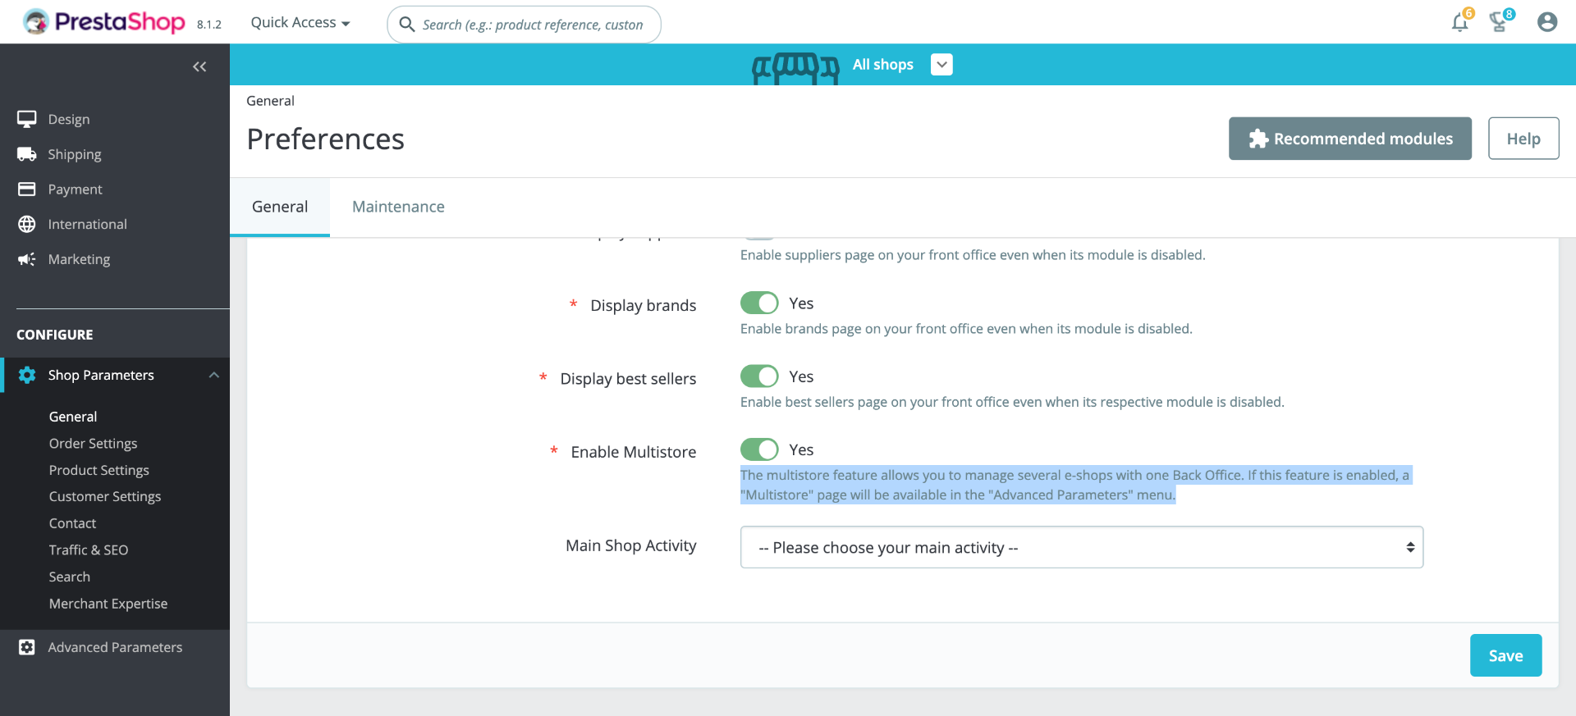Viewport: 1576px width, 716px height.
Task: Collapse the Shop Parameters submenu chevron
Action: 214,375
